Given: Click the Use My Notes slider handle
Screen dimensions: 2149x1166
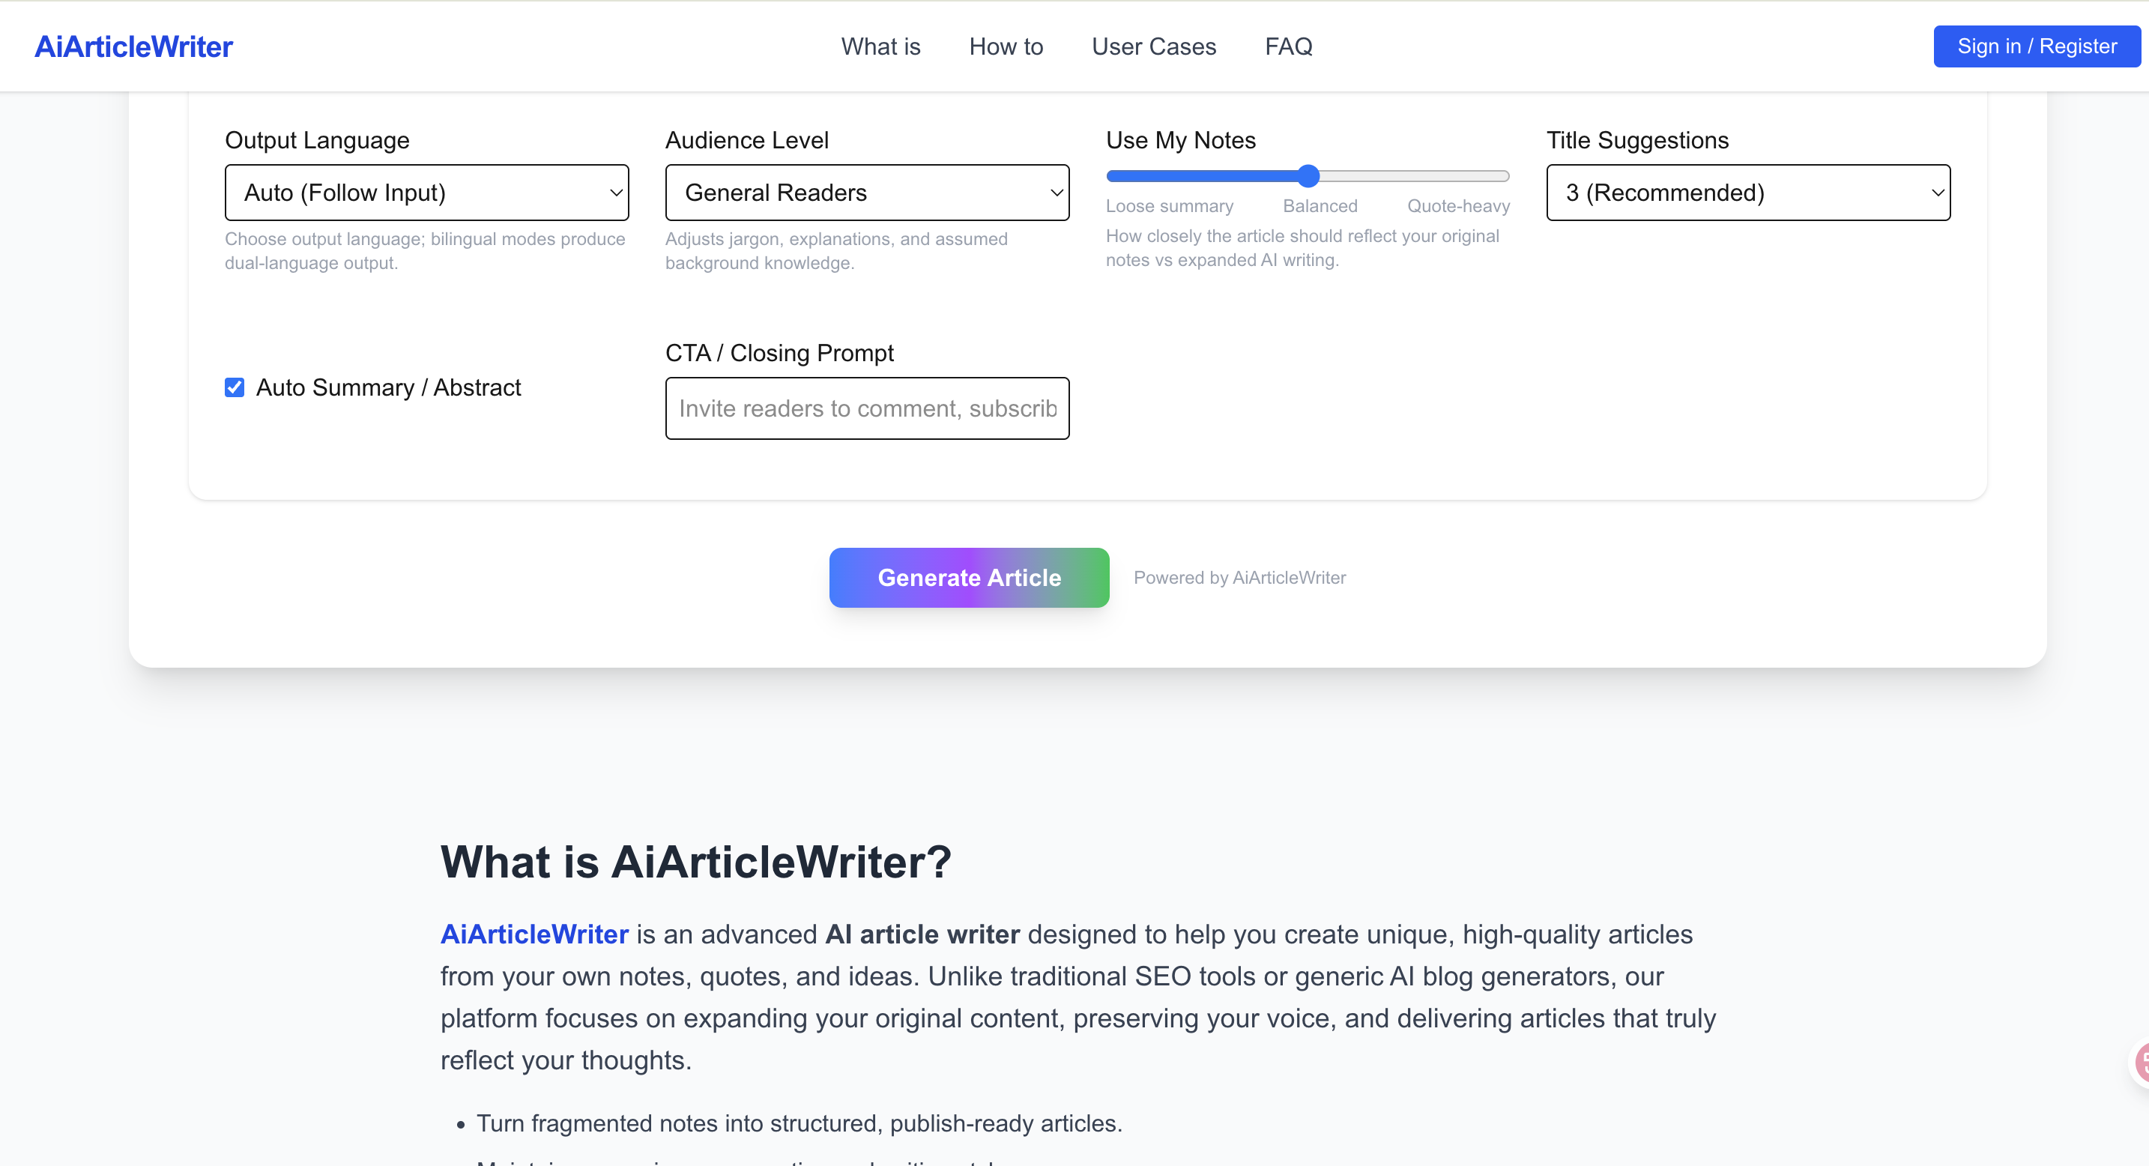Looking at the screenshot, I should (1308, 176).
